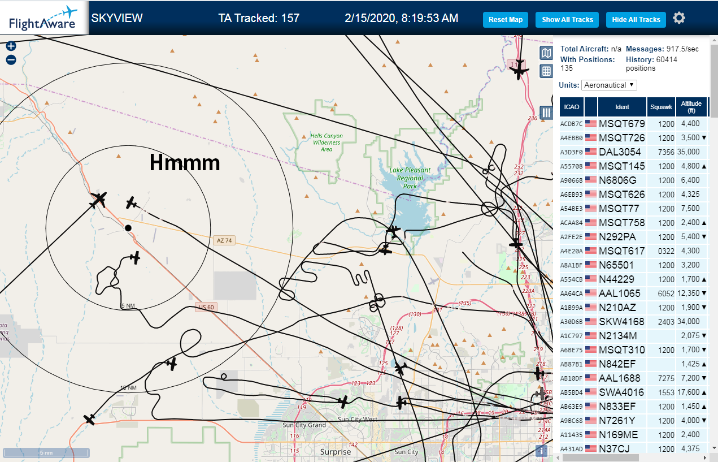The image size is (718, 462).
Task: Select the N2134M aircraft row
Action: point(633,335)
